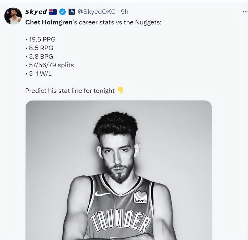Click the affiliate badge beside the verified checkmark
Image resolution: width=248 pixels, height=240 pixels.
coord(71,12)
